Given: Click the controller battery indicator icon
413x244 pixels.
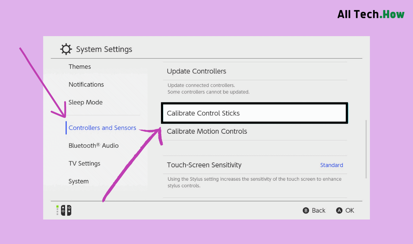Looking at the screenshot, I should pyautogui.click(x=58, y=210).
